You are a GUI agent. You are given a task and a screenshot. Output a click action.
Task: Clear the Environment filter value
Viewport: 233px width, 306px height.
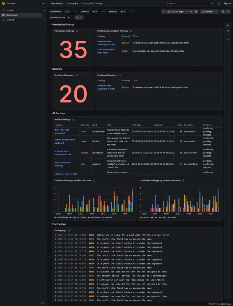pyautogui.click(x=74, y=12)
